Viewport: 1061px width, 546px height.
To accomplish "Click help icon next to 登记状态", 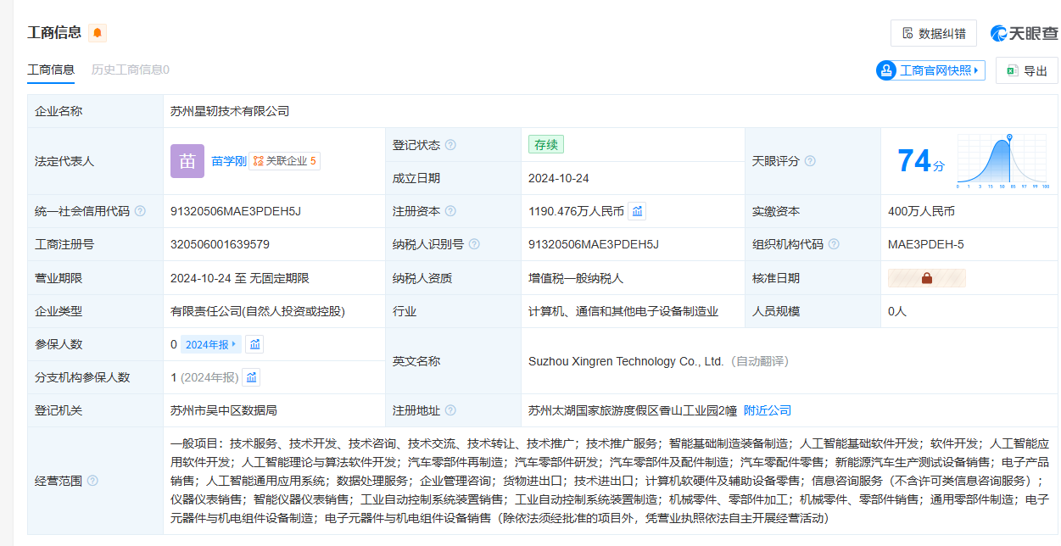I will click(450, 145).
